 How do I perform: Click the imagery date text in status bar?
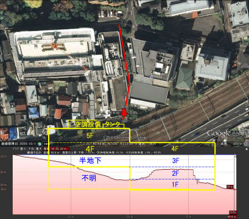pyautogui.click(x=19, y=144)
